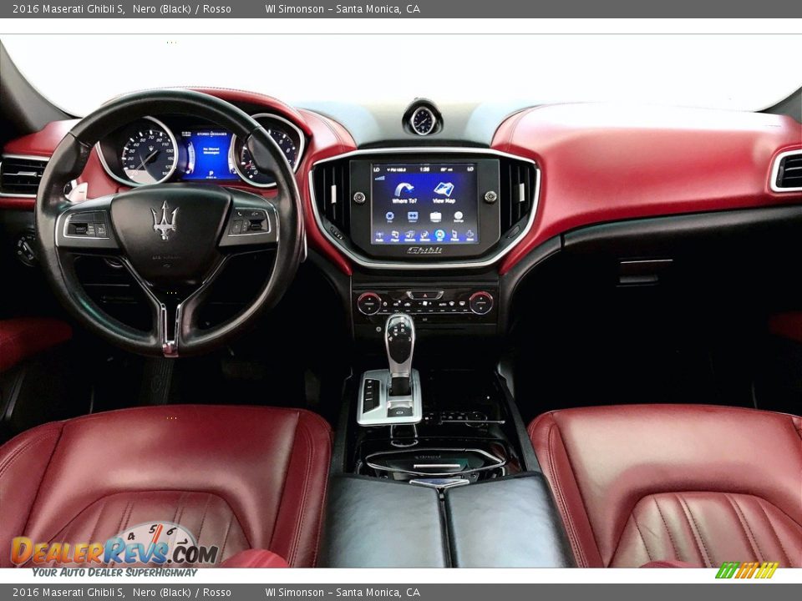Open Climate in bottom bar
This screenshot has height=601, width=802.
(x=425, y=235)
